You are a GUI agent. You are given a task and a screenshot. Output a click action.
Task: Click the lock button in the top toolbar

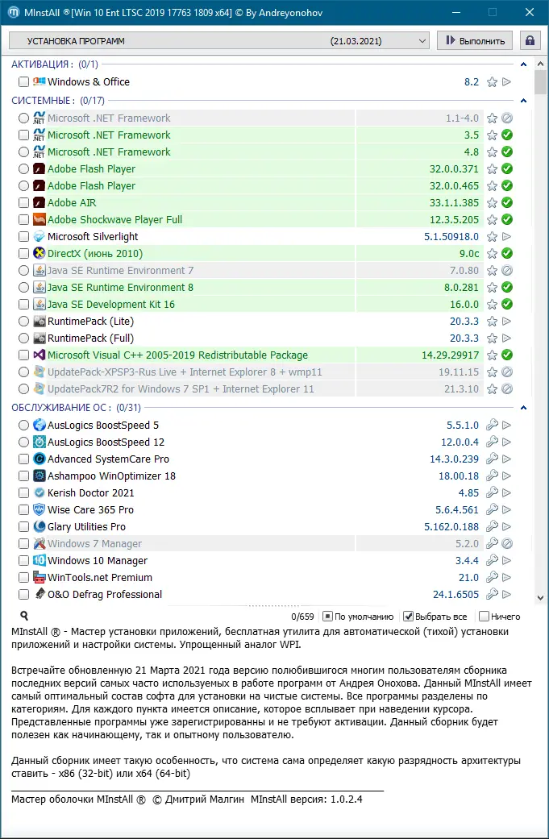click(x=530, y=39)
